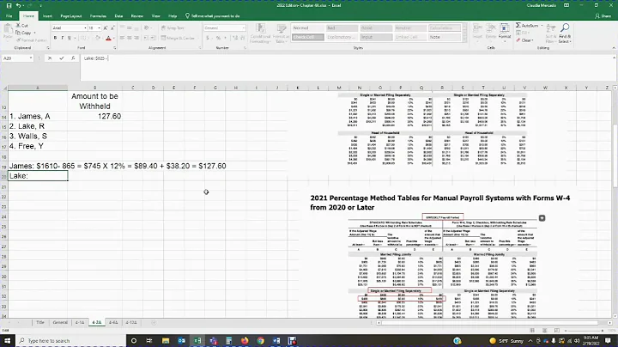Toggle Bold formatting

(55, 38)
